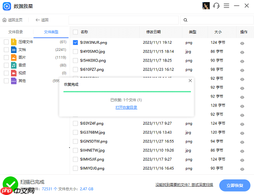The width and height of the screenshot is (254, 195).
Task: Check the 视频 category checkbox
Action: (6, 73)
